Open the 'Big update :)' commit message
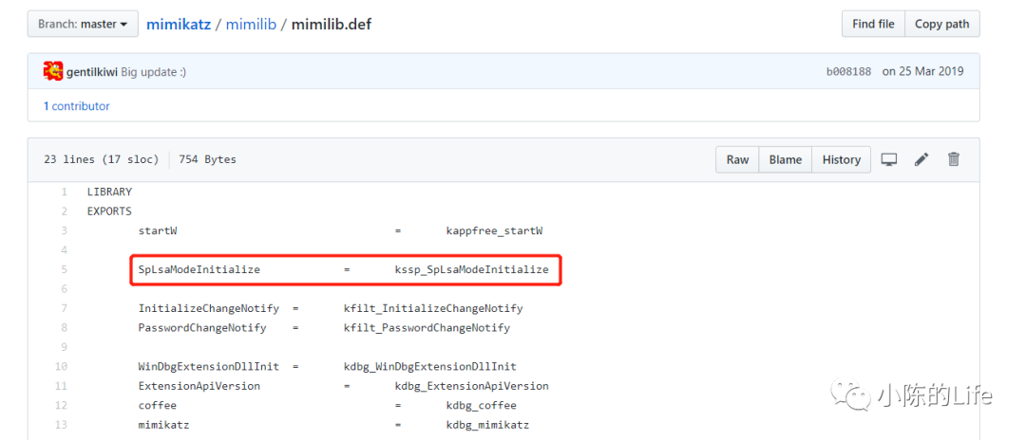The width and height of the screenshot is (1026, 440). click(x=154, y=72)
